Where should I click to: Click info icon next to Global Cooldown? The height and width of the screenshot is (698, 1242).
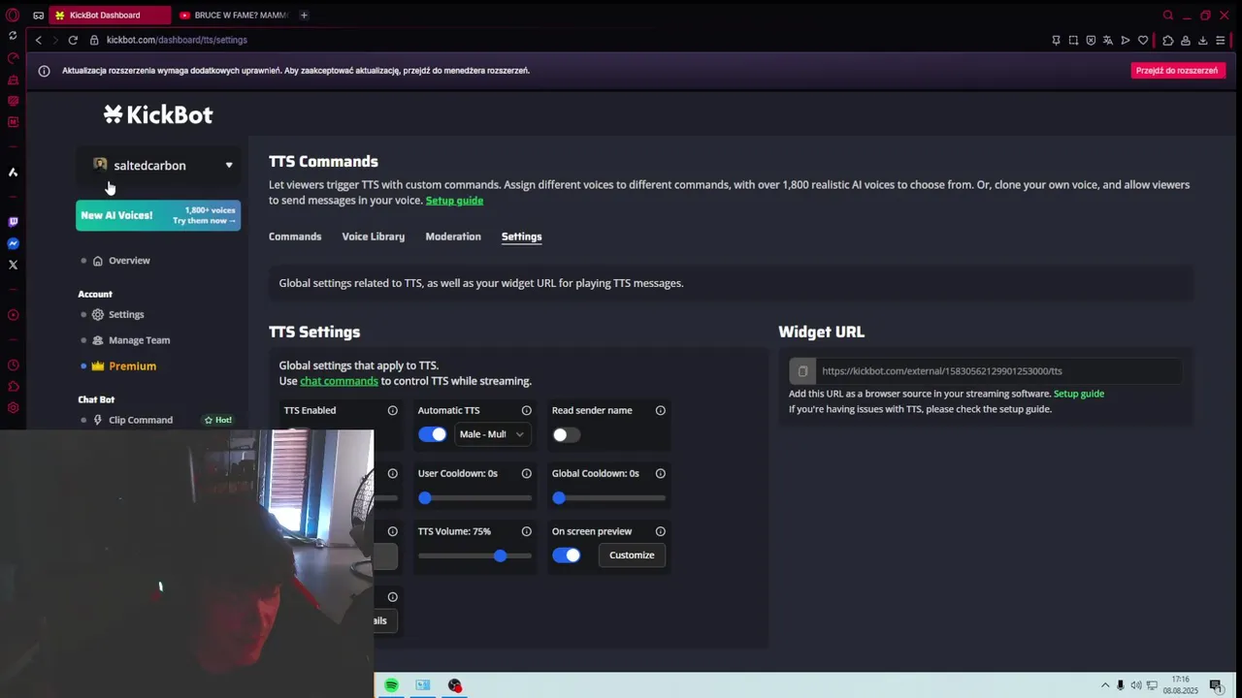(661, 473)
